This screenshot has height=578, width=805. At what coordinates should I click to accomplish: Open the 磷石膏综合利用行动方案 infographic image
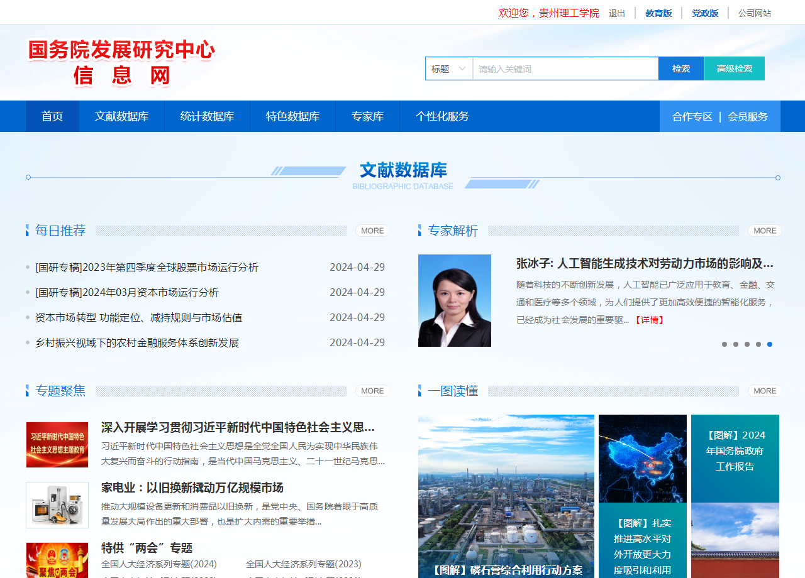(506, 496)
